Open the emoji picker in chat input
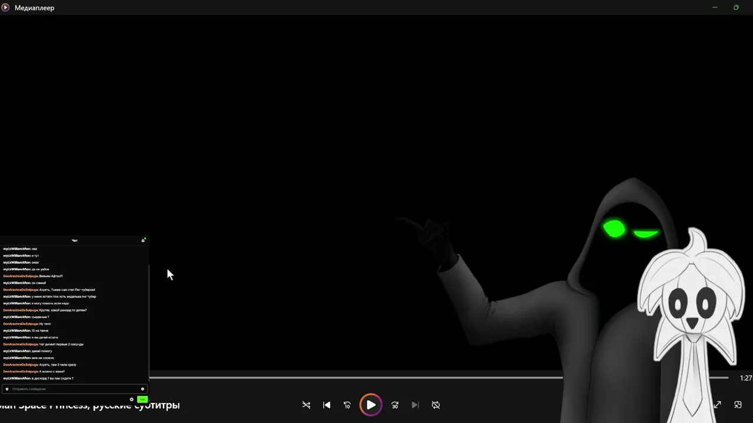 142,389
